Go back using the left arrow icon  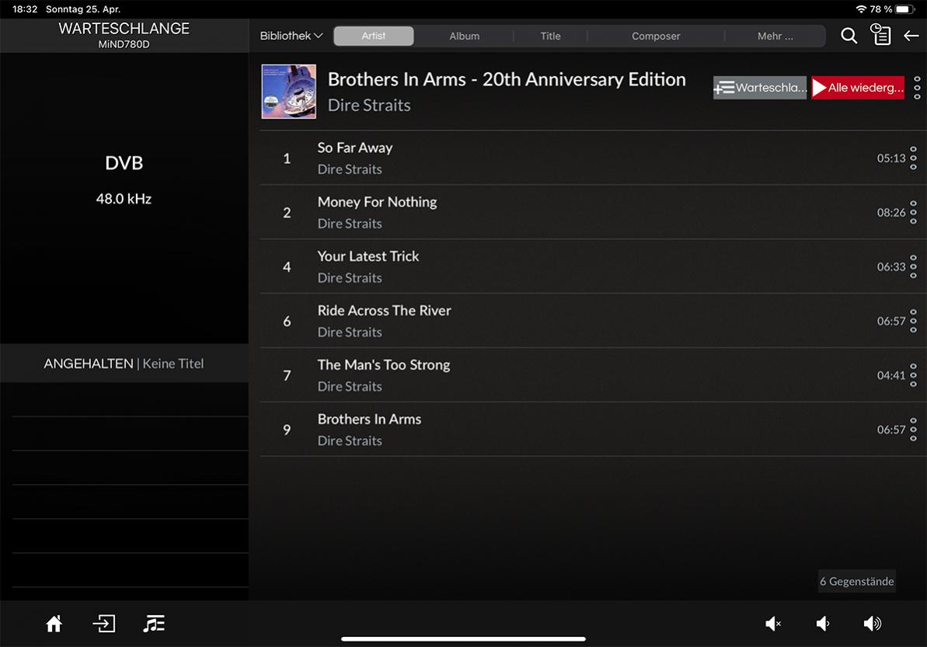911,36
